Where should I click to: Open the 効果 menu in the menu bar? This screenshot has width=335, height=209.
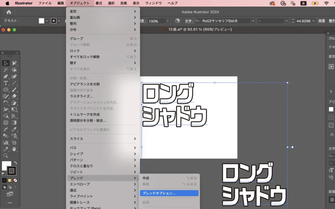[124, 3]
